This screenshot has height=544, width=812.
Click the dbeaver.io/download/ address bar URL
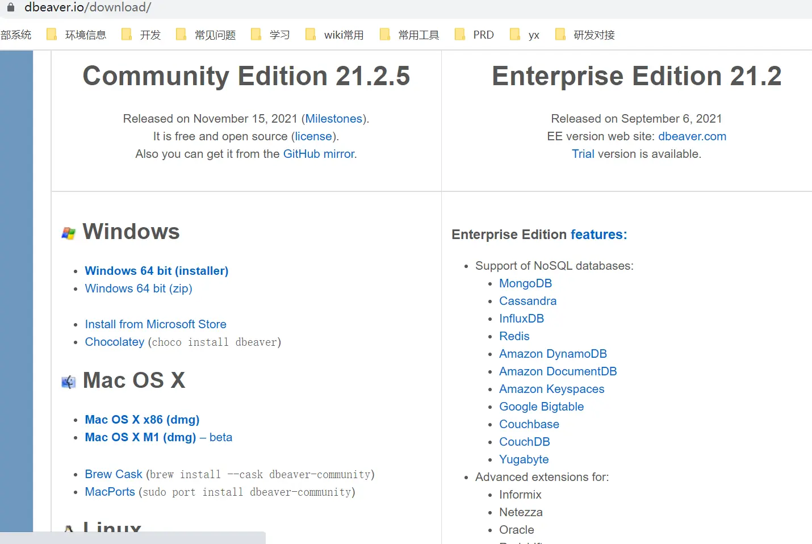tap(87, 7)
